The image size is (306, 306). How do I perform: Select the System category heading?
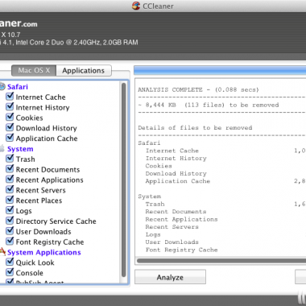tap(20, 149)
